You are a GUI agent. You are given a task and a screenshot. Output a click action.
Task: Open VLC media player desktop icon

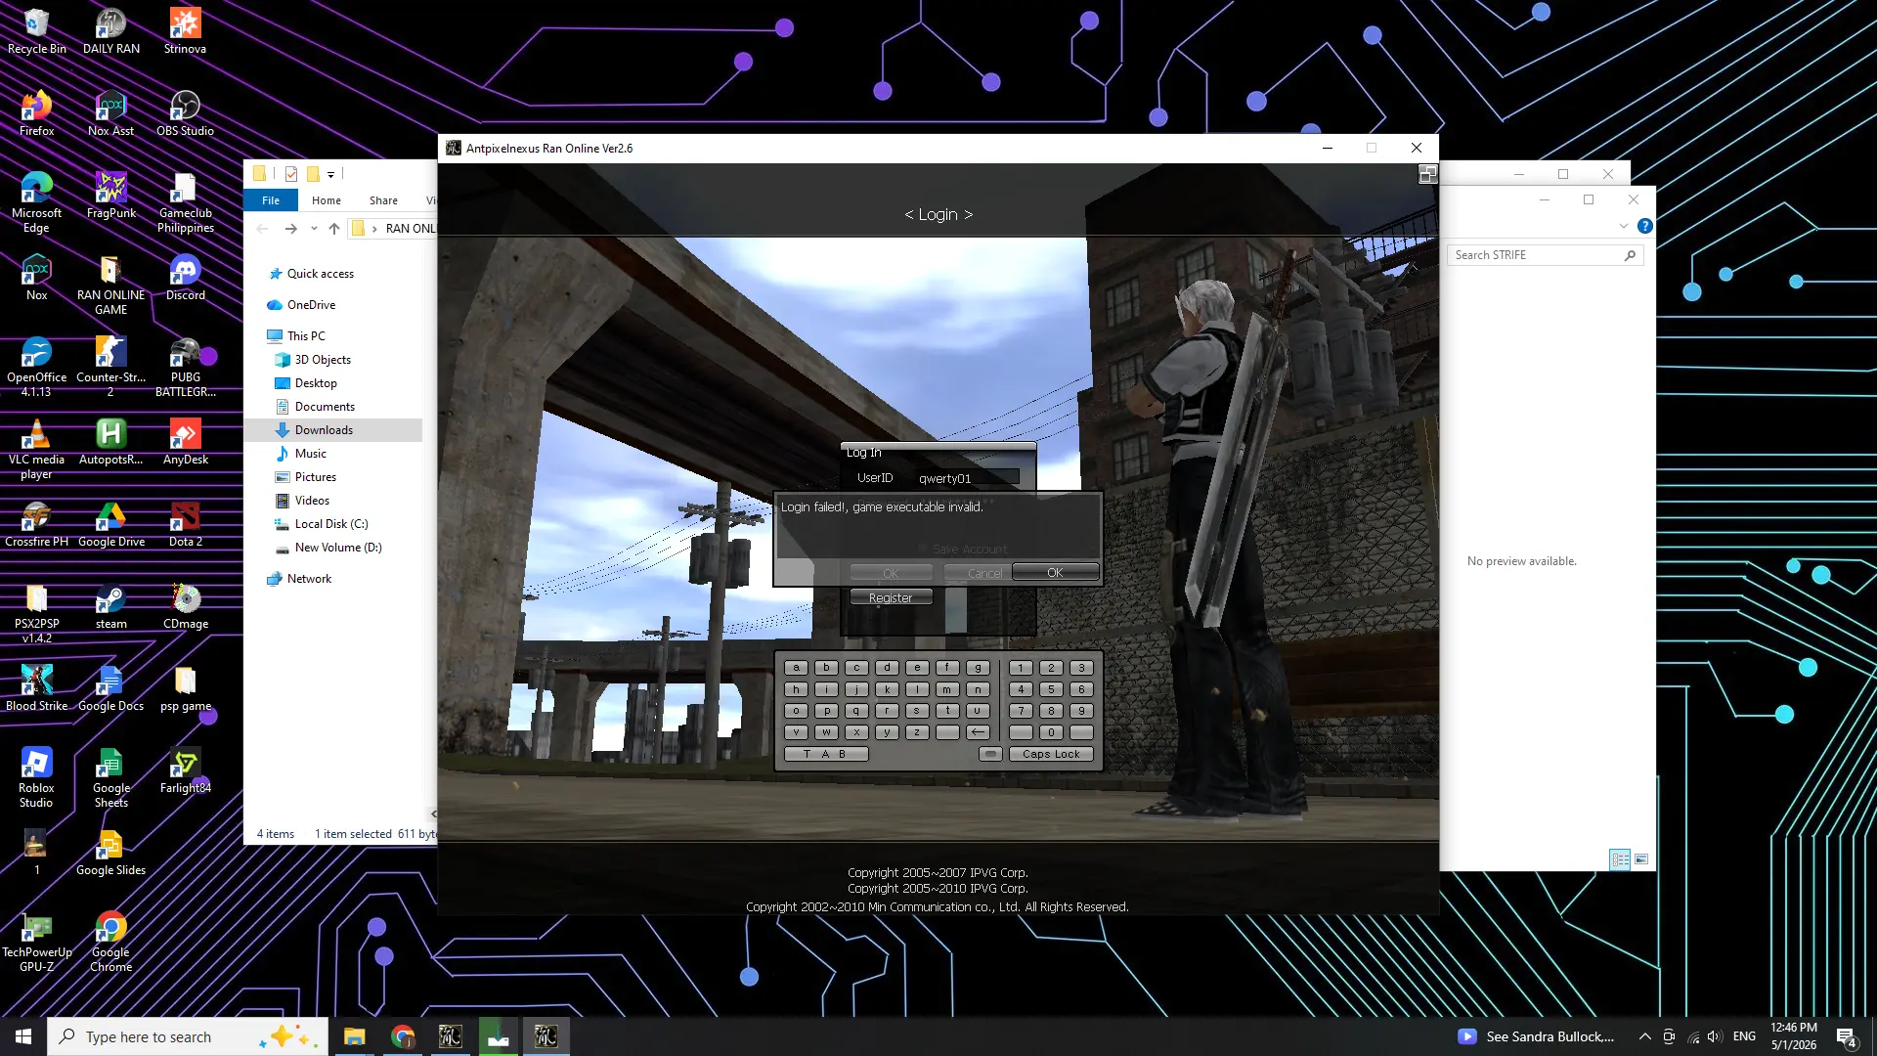(x=36, y=449)
